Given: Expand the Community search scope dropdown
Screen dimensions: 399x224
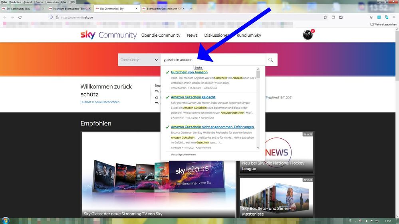Looking at the screenshot, I should pos(139,60).
